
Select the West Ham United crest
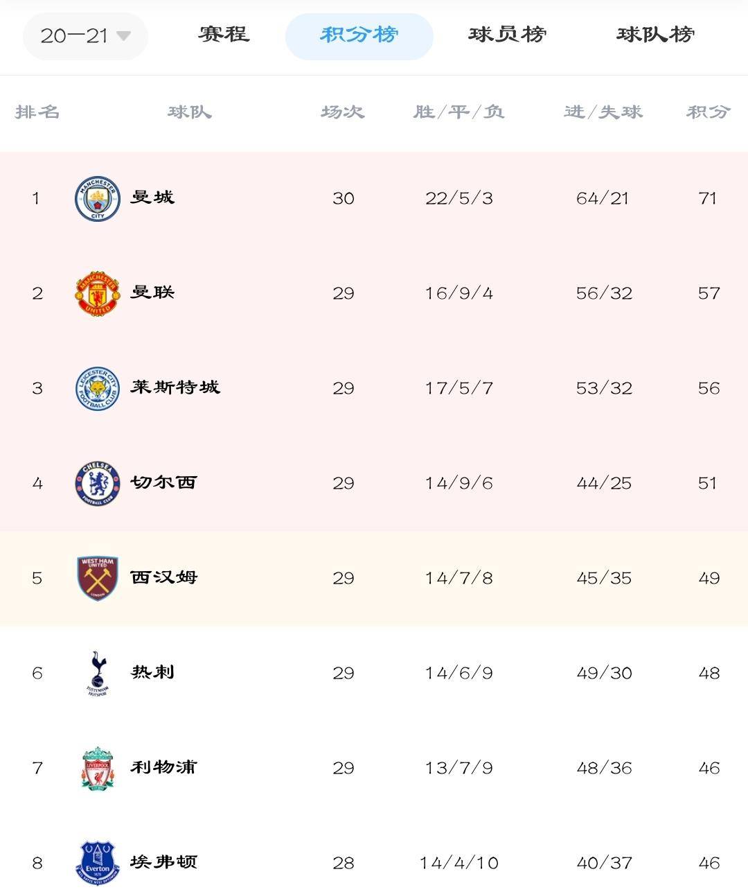(x=98, y=578)
